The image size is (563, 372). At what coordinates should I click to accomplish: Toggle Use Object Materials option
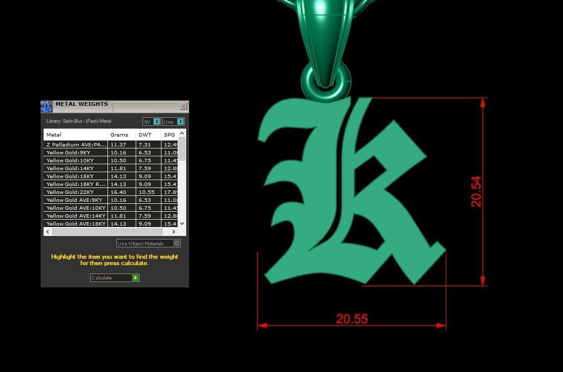click(x=148, y=243)
